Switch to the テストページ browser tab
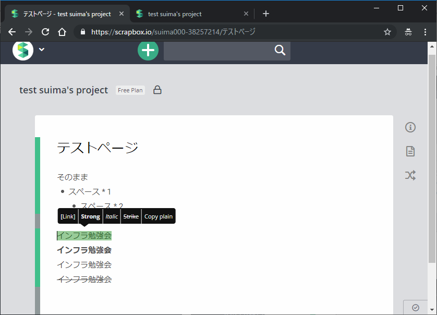Viewport: 437px width, 315px height. click(x=67, y=14)
